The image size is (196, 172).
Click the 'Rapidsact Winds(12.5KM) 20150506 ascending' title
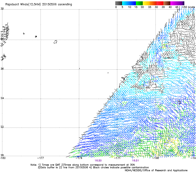coord(39,4)
